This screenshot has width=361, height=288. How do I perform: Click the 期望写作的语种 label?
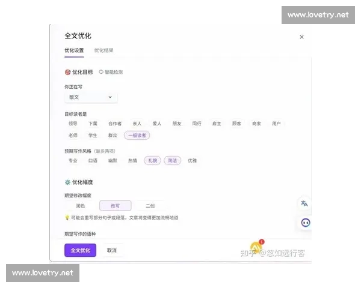coord(80,234)
